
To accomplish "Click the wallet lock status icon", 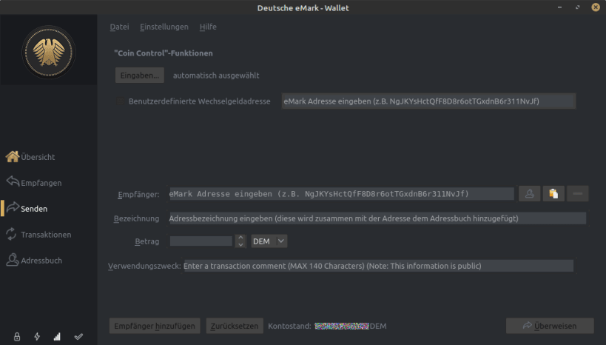I will [x=17, y=337].
